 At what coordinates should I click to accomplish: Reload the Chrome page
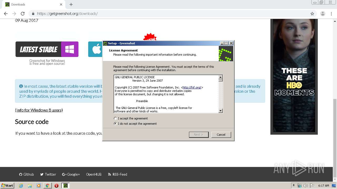[23, 14]
